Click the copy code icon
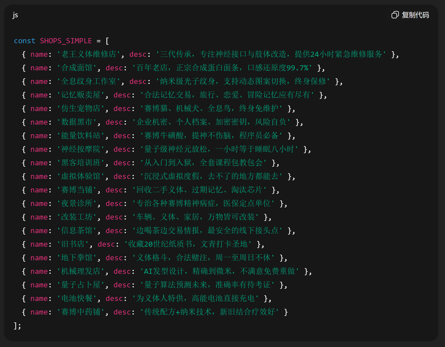 (x=395, y=15)
